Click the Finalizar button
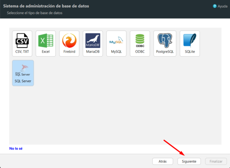230x168 pixels. click(216, 161)
